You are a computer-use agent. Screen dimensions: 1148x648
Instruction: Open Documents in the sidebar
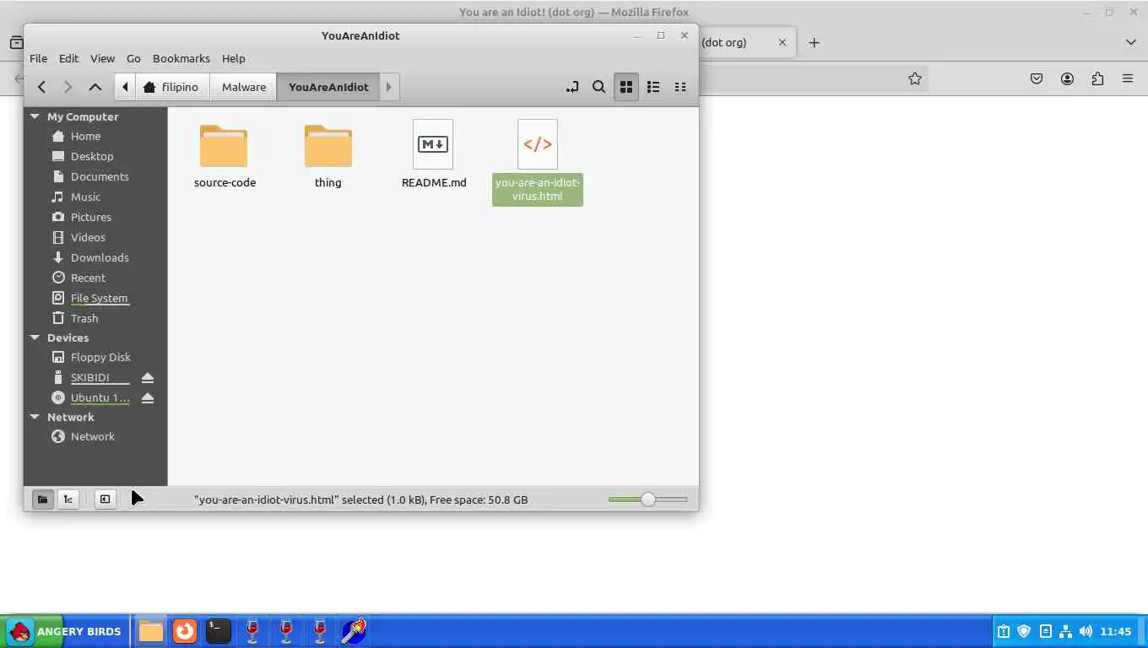(100, 176)
